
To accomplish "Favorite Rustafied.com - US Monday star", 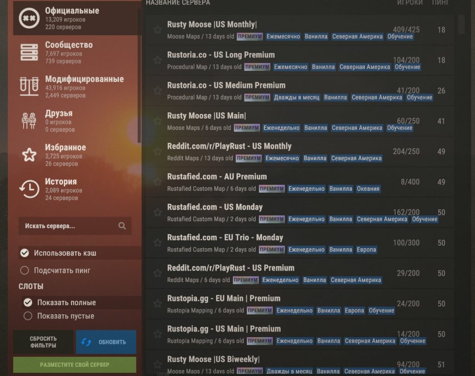I will tap(158, 213).
